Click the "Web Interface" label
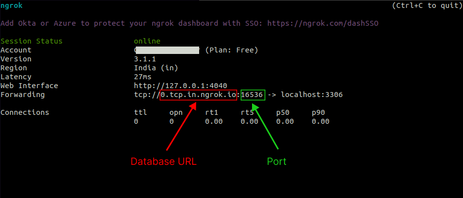The image size is (463, 198). (x=29, y=86)
